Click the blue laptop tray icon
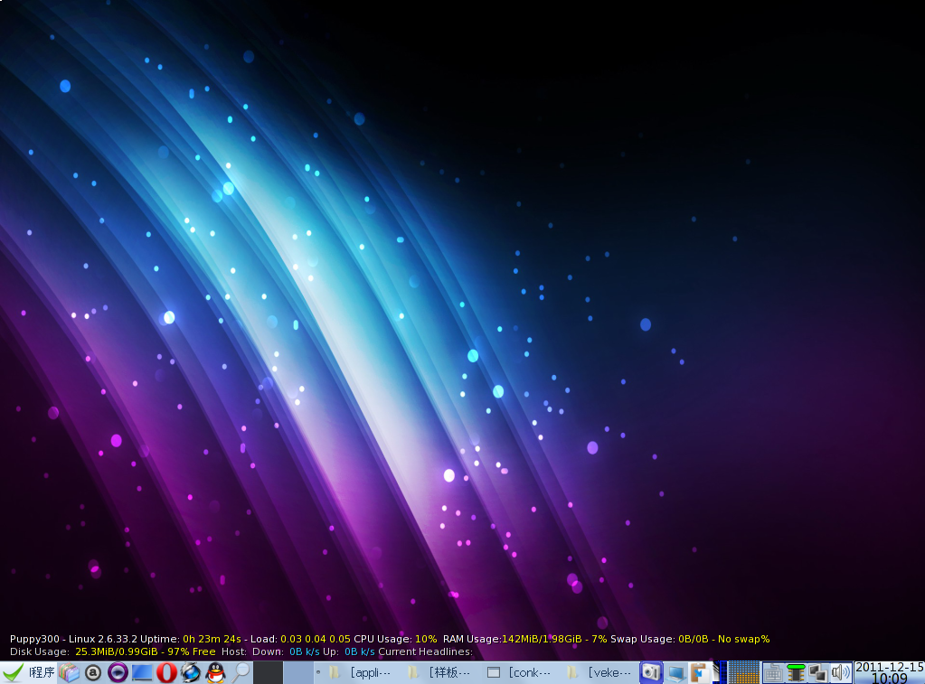Screen dimensions: 925x684 (x=676, y=673)
